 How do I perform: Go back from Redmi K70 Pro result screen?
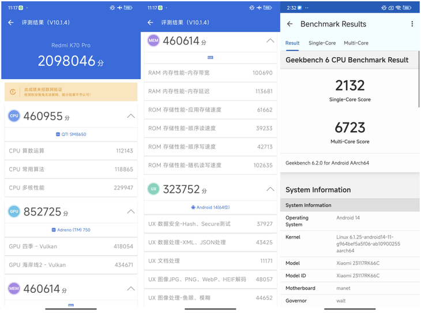point(11,23)
